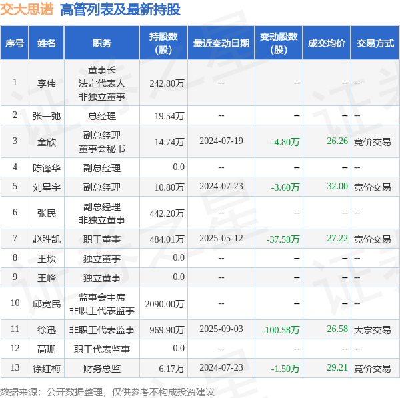The height and width of the screenshot is (398, 400).
Task: Click the 数据来源 disclaimer footer text
Action: [x=107, y=392]
